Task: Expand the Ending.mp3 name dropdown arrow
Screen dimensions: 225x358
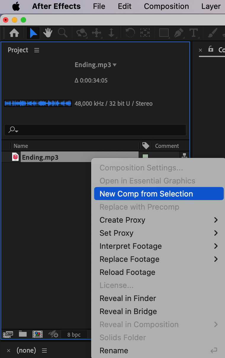Action: click(x=115, y=65)
